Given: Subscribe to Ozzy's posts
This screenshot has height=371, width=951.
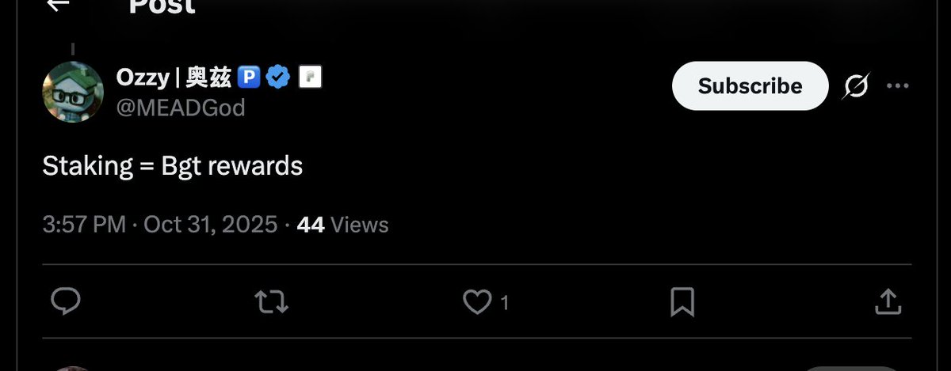Looking at the screenshot, I should pos(750,85).
